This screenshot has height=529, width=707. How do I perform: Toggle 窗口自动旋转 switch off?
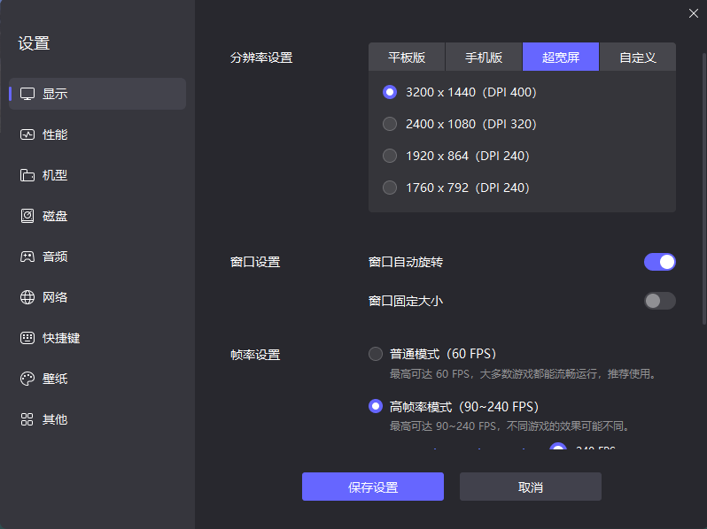pos(660,262)
